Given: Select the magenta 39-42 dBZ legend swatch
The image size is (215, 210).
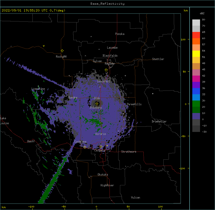Looking at the screenshot, I should tap(196, 79).
